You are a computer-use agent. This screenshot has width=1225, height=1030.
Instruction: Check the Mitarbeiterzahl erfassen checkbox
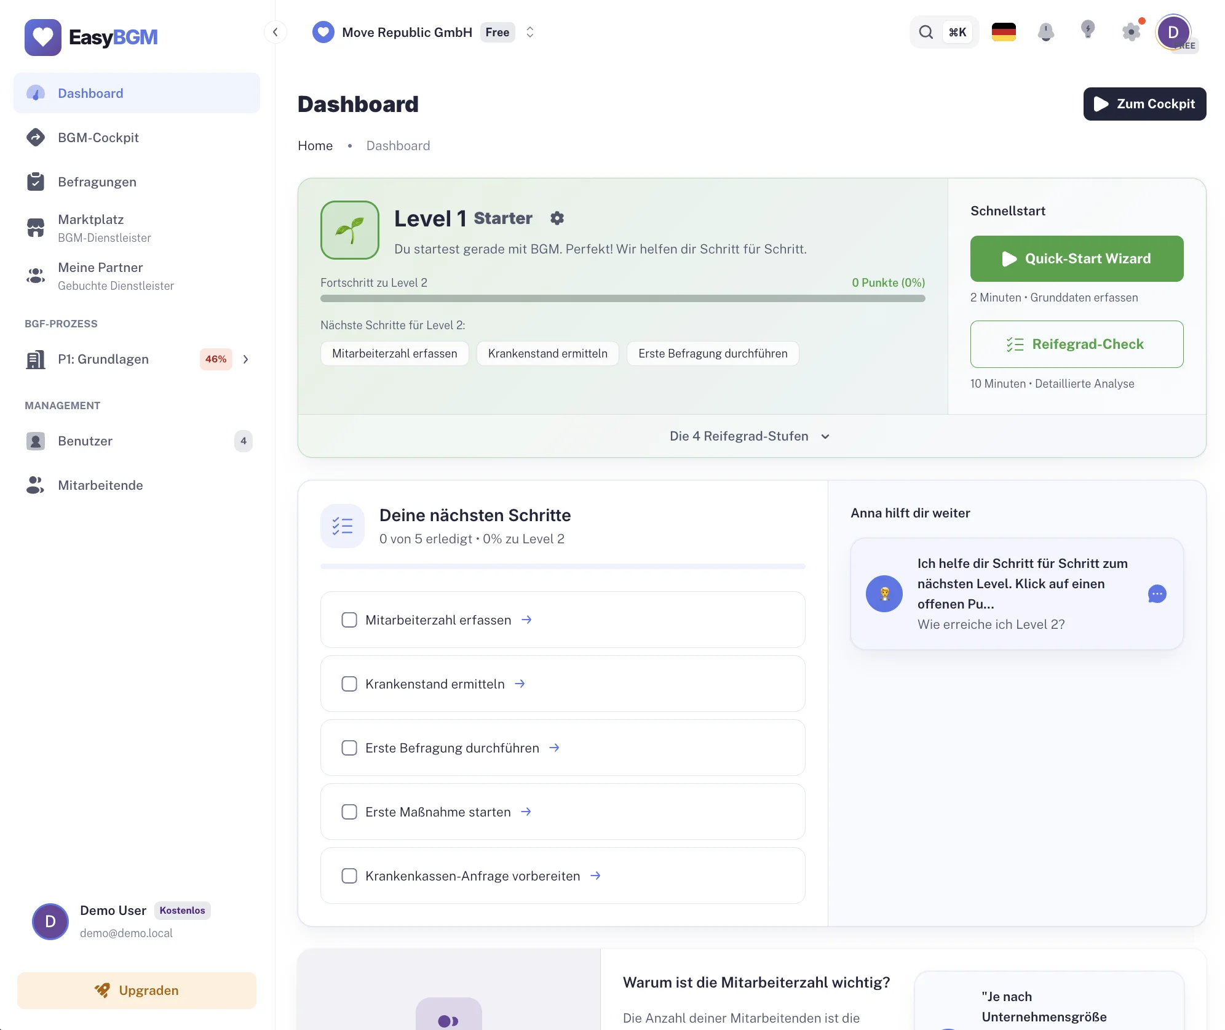point(349,620)
